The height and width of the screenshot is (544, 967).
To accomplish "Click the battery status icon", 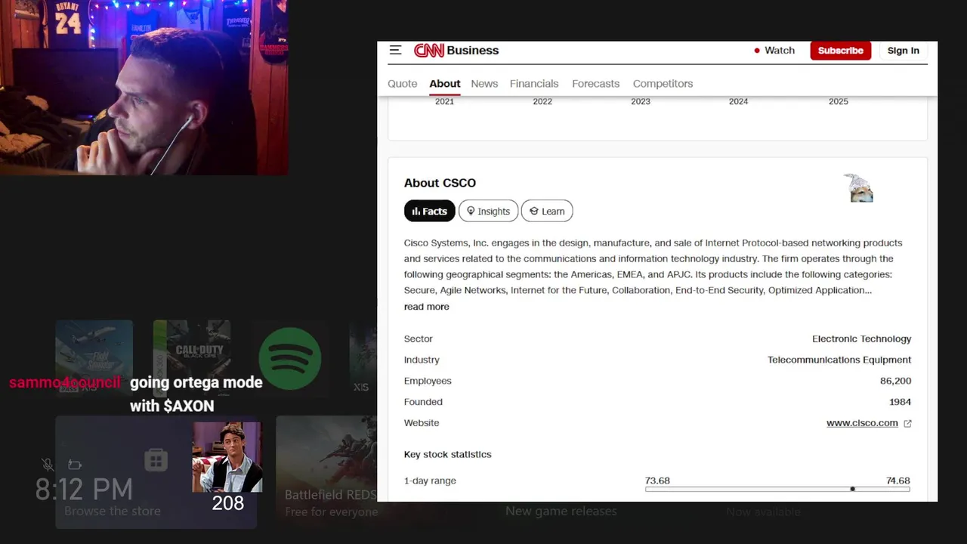I will (74, 464).
